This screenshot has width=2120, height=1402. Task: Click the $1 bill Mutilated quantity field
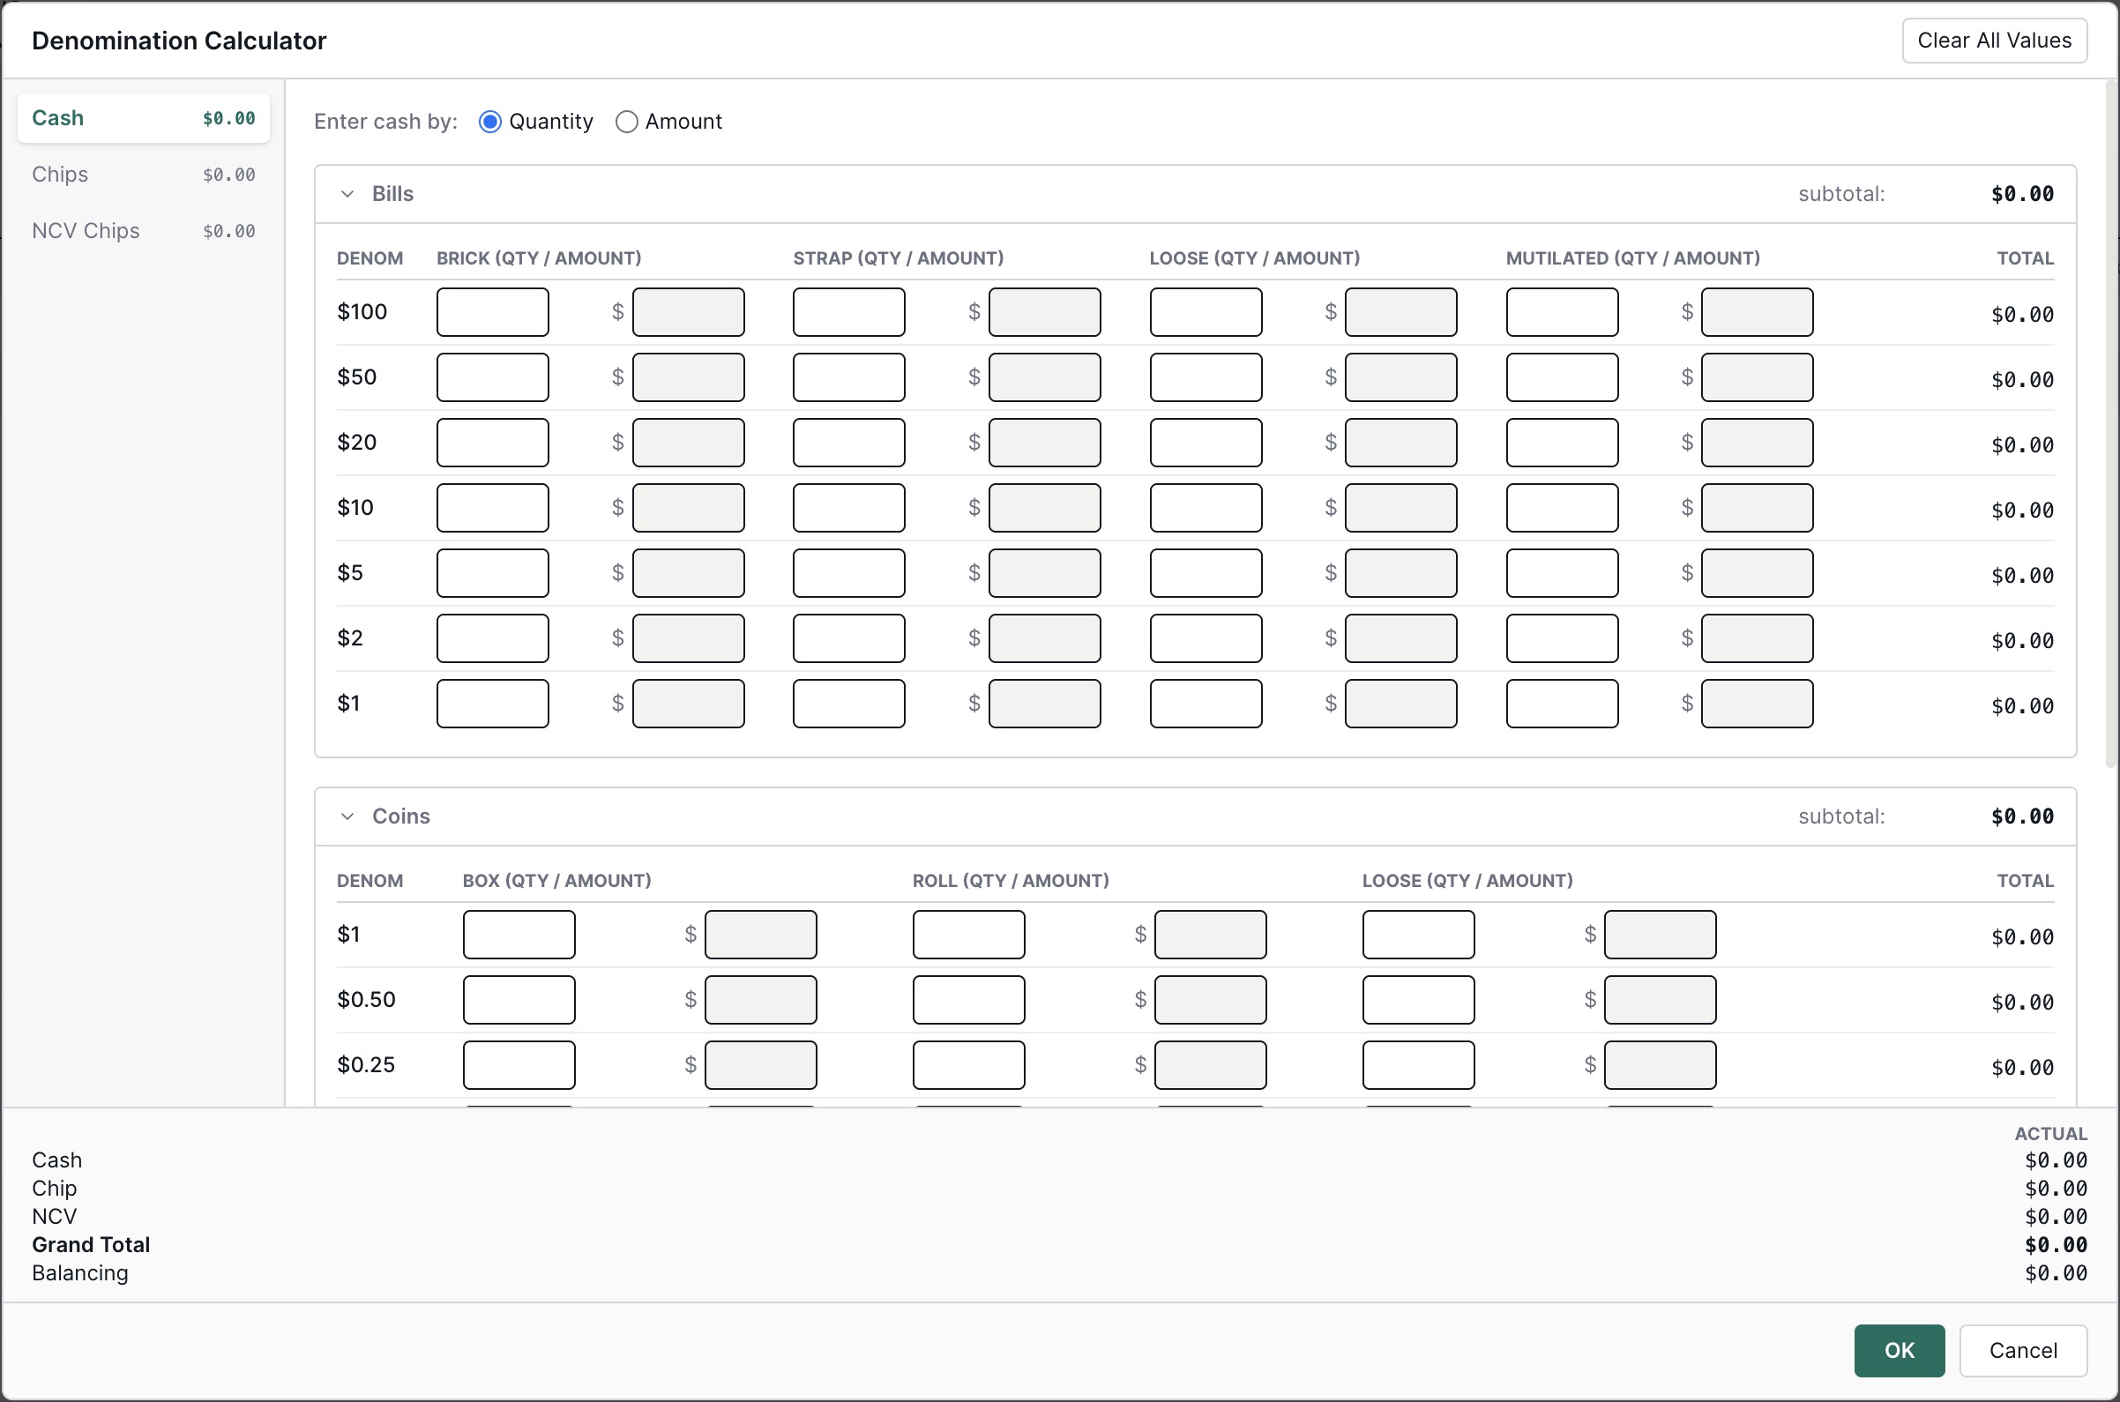pos(1562,704)
